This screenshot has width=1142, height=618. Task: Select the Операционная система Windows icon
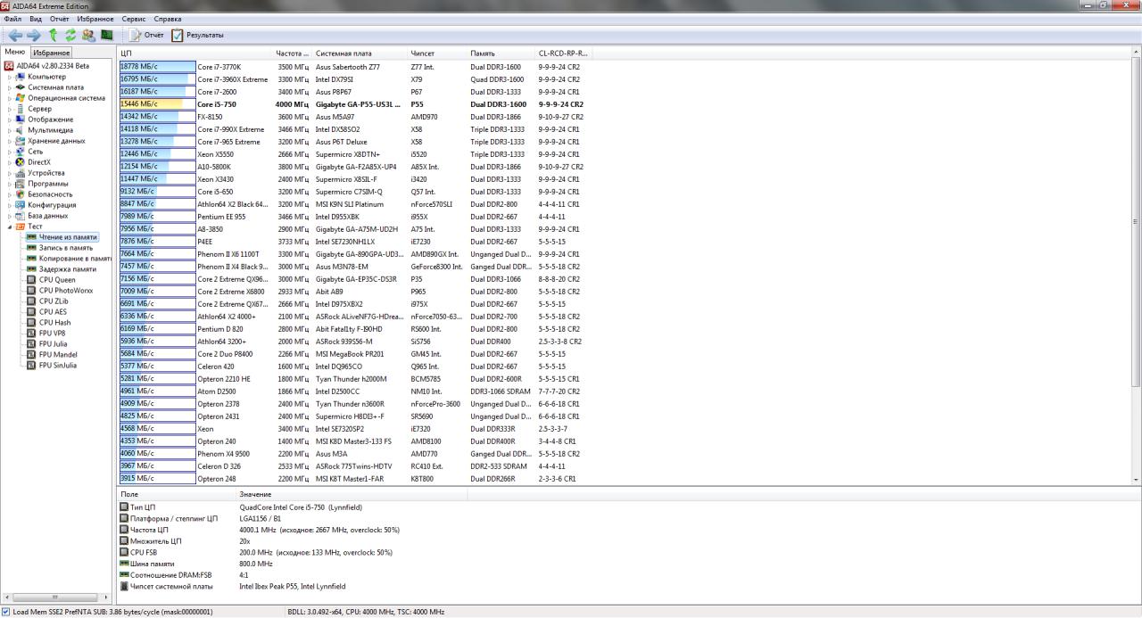click(x=21, y=98)
